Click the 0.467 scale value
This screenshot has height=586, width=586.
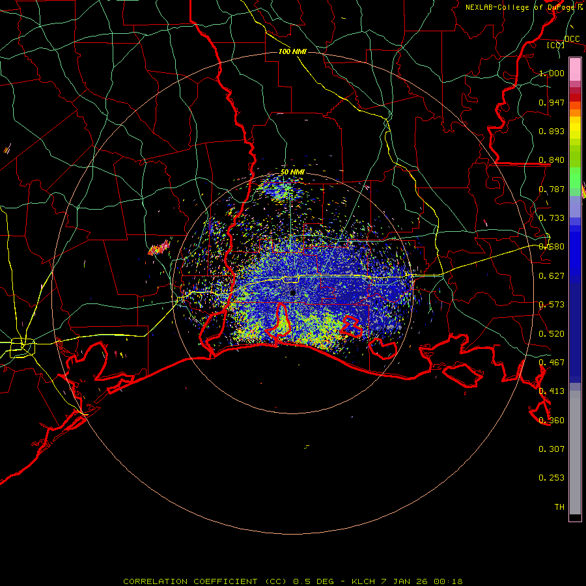point(551,363)
